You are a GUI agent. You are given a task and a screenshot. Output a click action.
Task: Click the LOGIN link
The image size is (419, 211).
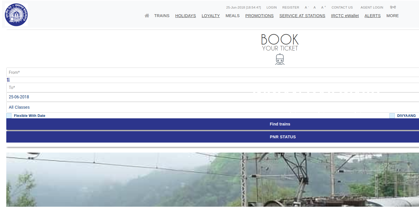272,7
